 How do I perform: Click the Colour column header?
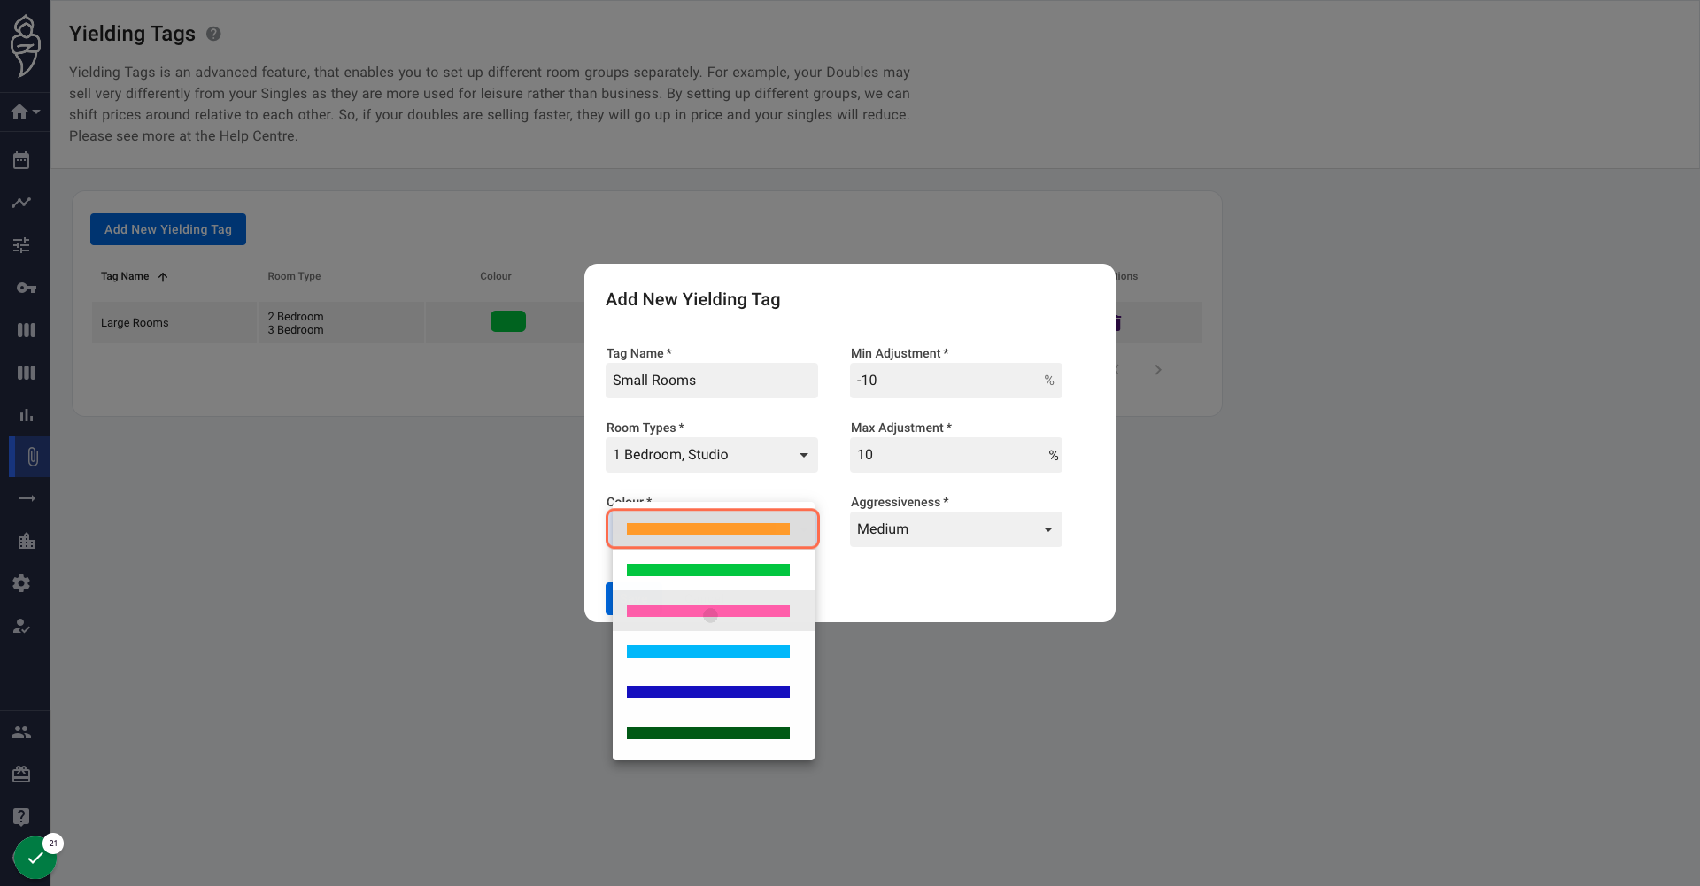(x=496, y=276)
